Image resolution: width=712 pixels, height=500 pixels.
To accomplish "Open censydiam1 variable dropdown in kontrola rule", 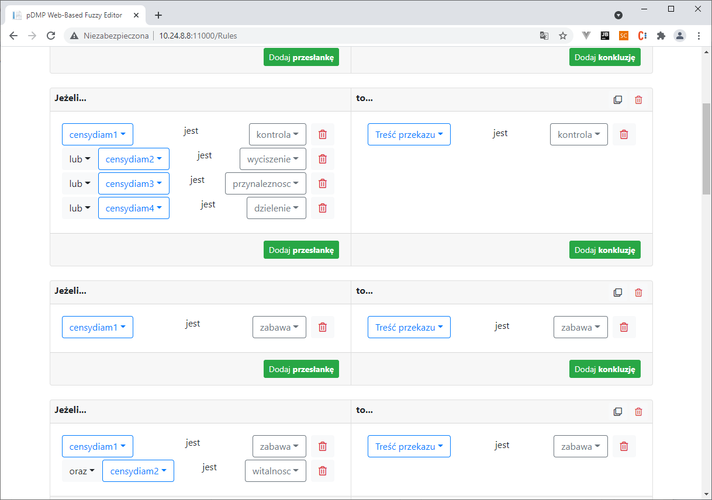I will tap(98, 134).
